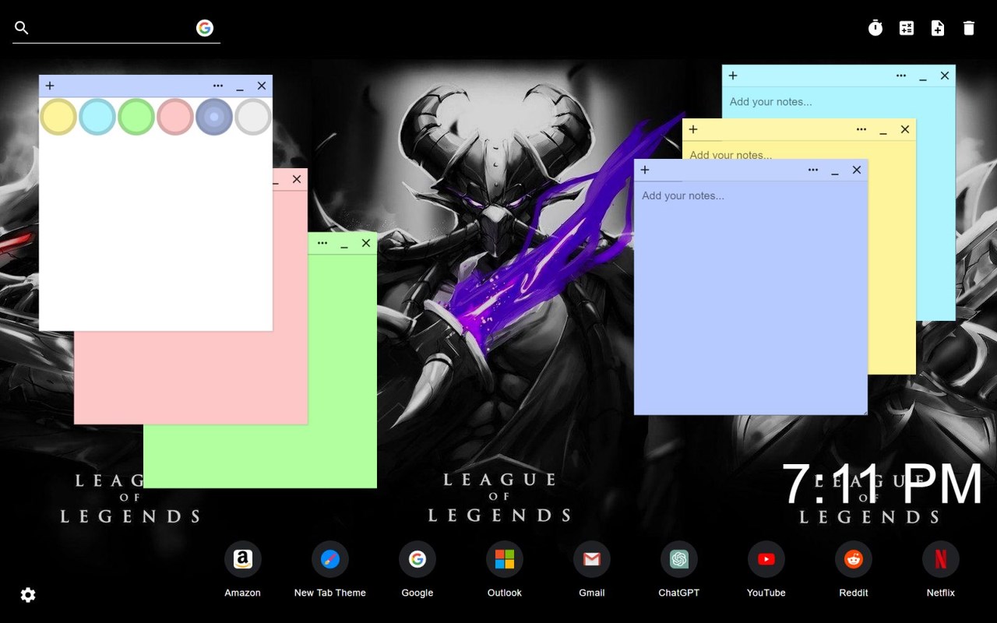This screenshot has height=623, width=997.
Task: Open the YouTube shortcut
Action: [x=766, y=559]
